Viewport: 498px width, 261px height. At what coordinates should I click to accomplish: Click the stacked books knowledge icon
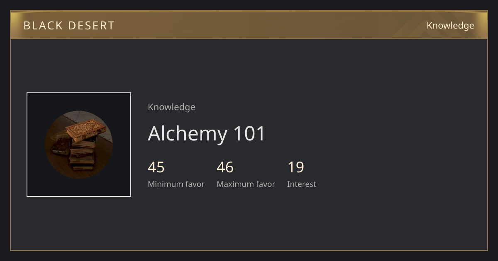coord(79,145)
